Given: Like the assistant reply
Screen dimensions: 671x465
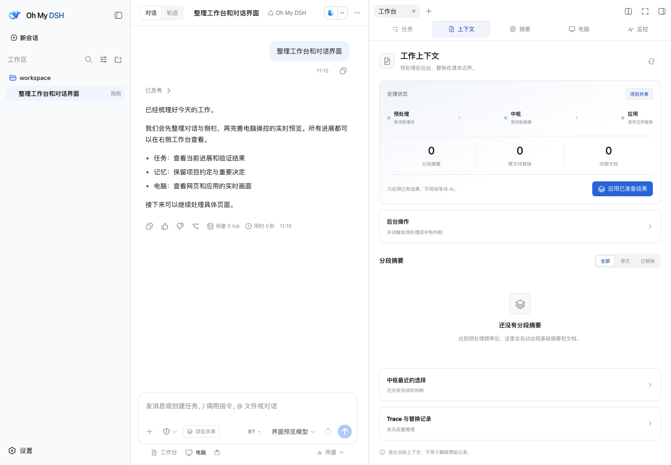Looking at the screenshot, I should (x=164, y=226).
